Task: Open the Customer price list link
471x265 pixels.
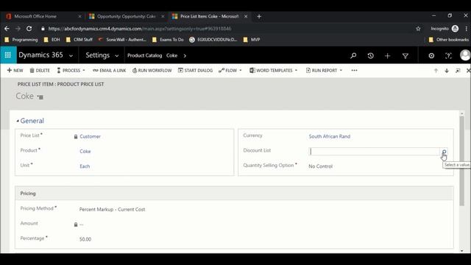Action: click(90, 136)
